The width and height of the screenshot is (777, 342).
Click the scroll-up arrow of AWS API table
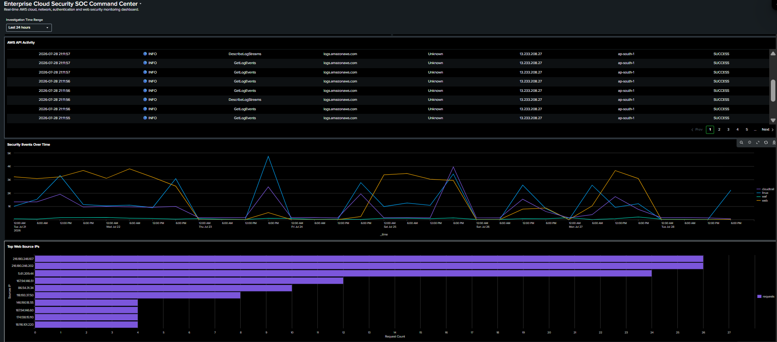point(773,53)
